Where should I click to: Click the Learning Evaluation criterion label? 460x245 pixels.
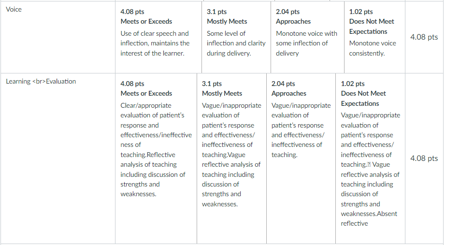pos(41,81)
